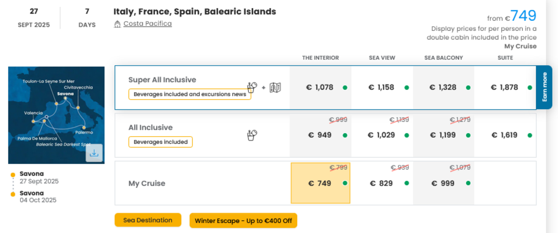Click the Beverages included badge

click(161, 142)
